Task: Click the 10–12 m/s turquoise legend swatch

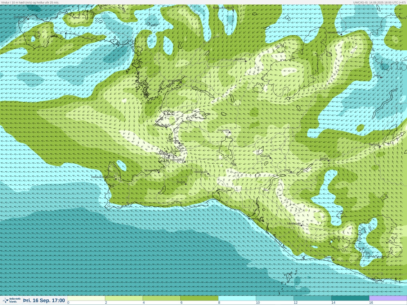Action: coord(275,298)
